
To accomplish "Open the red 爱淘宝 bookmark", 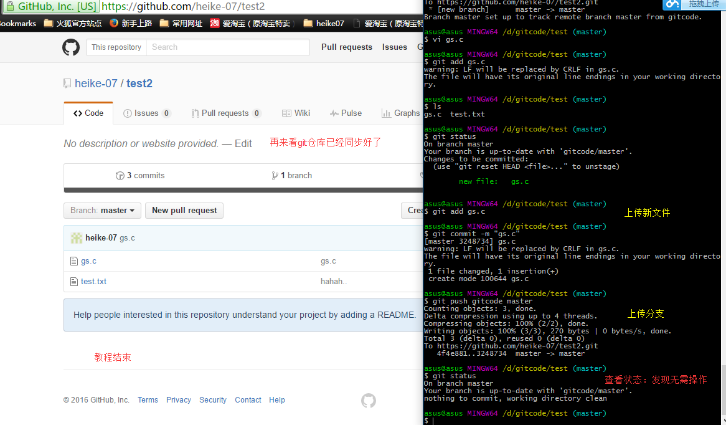I will (x=252, y=23).
